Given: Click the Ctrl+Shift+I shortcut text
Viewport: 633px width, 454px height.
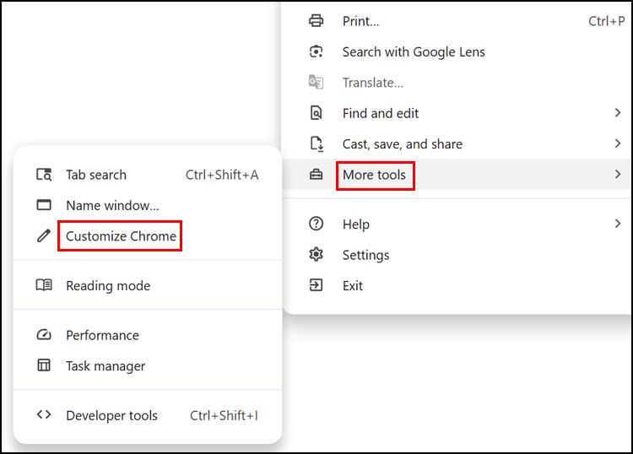Looking at the screenshot, I should click(224, 415).
